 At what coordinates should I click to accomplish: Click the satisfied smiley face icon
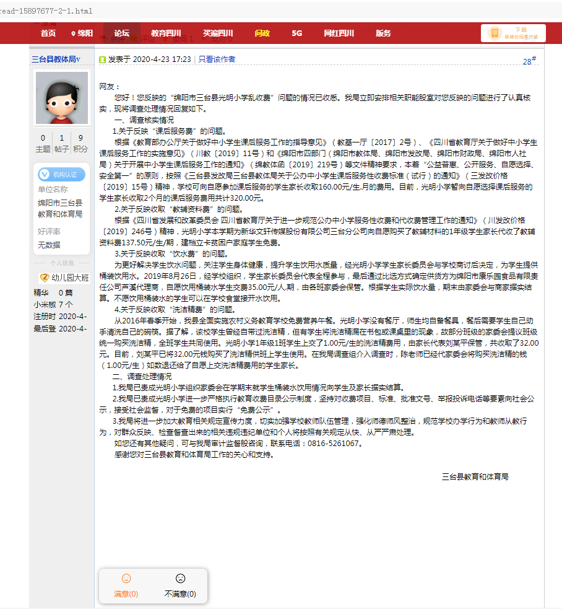(x=126, y=578)
